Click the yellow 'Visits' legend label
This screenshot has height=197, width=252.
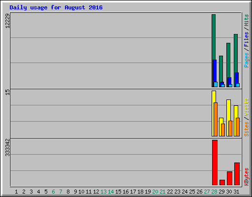(x=246, y=107)
